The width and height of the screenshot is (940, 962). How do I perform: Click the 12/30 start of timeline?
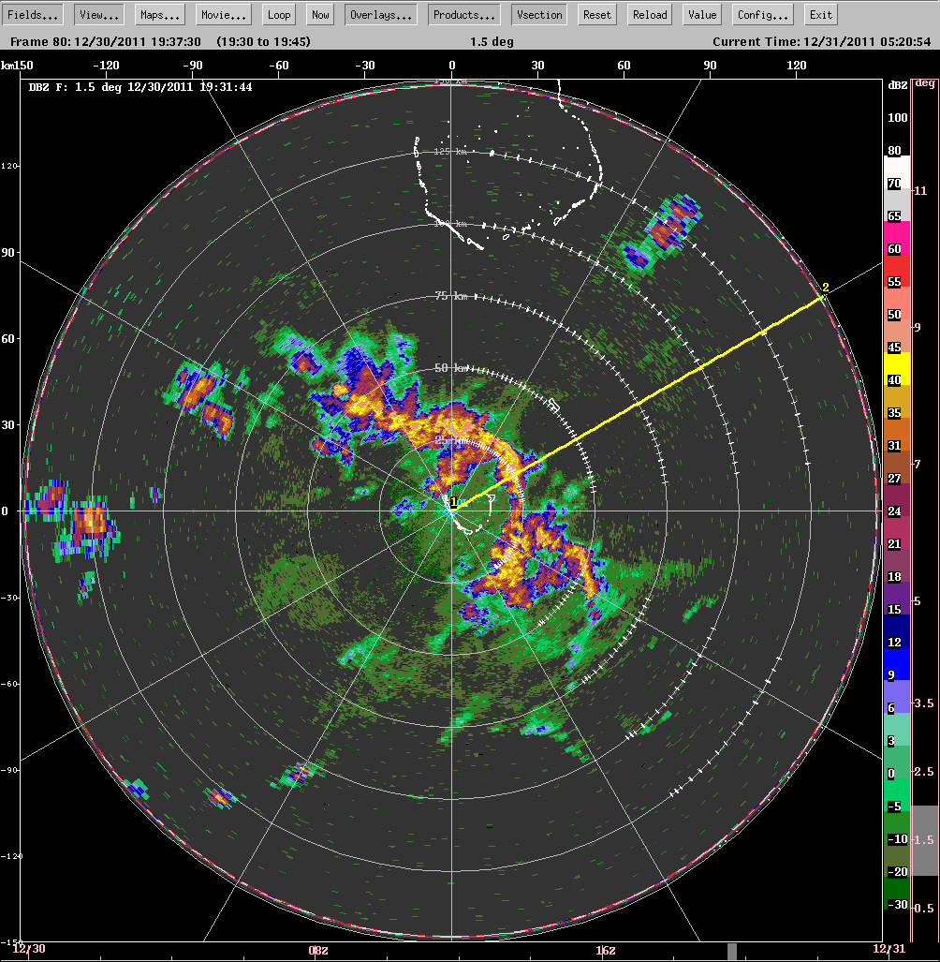[x=29, y=949]
